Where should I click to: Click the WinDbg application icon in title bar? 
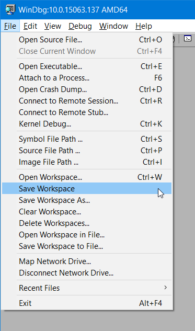(10, 9)
